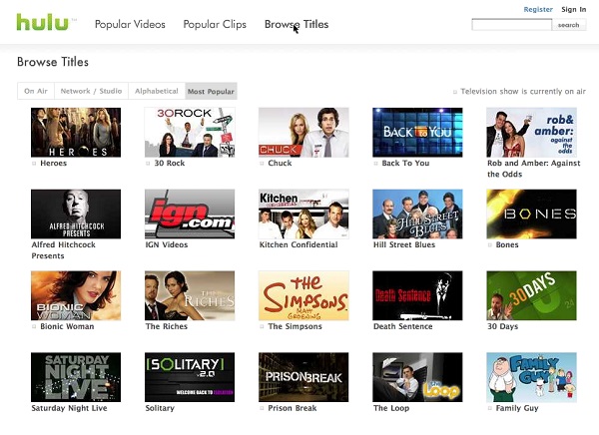Click the search button
This screenshot has height=435, width=599.
tap(569, 25)
